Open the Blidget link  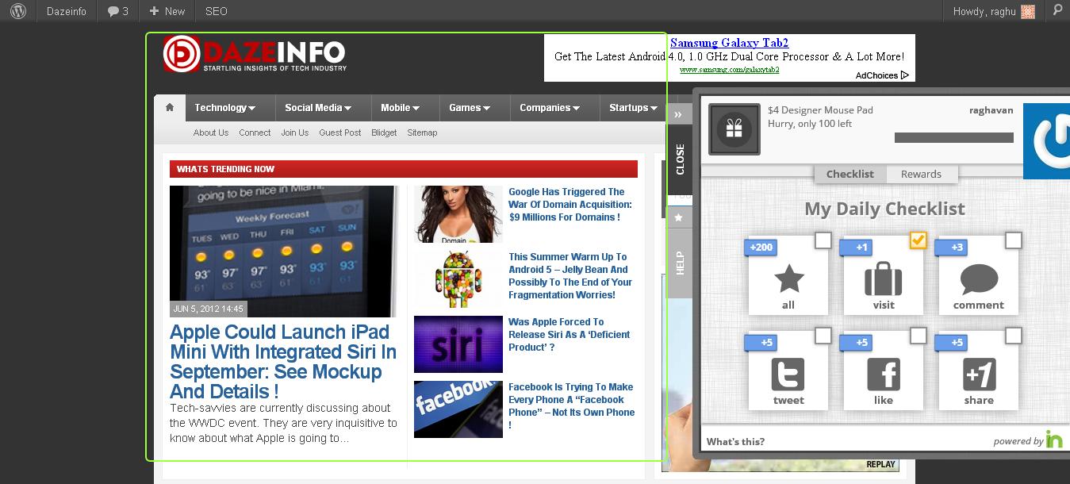pos(384,133)
